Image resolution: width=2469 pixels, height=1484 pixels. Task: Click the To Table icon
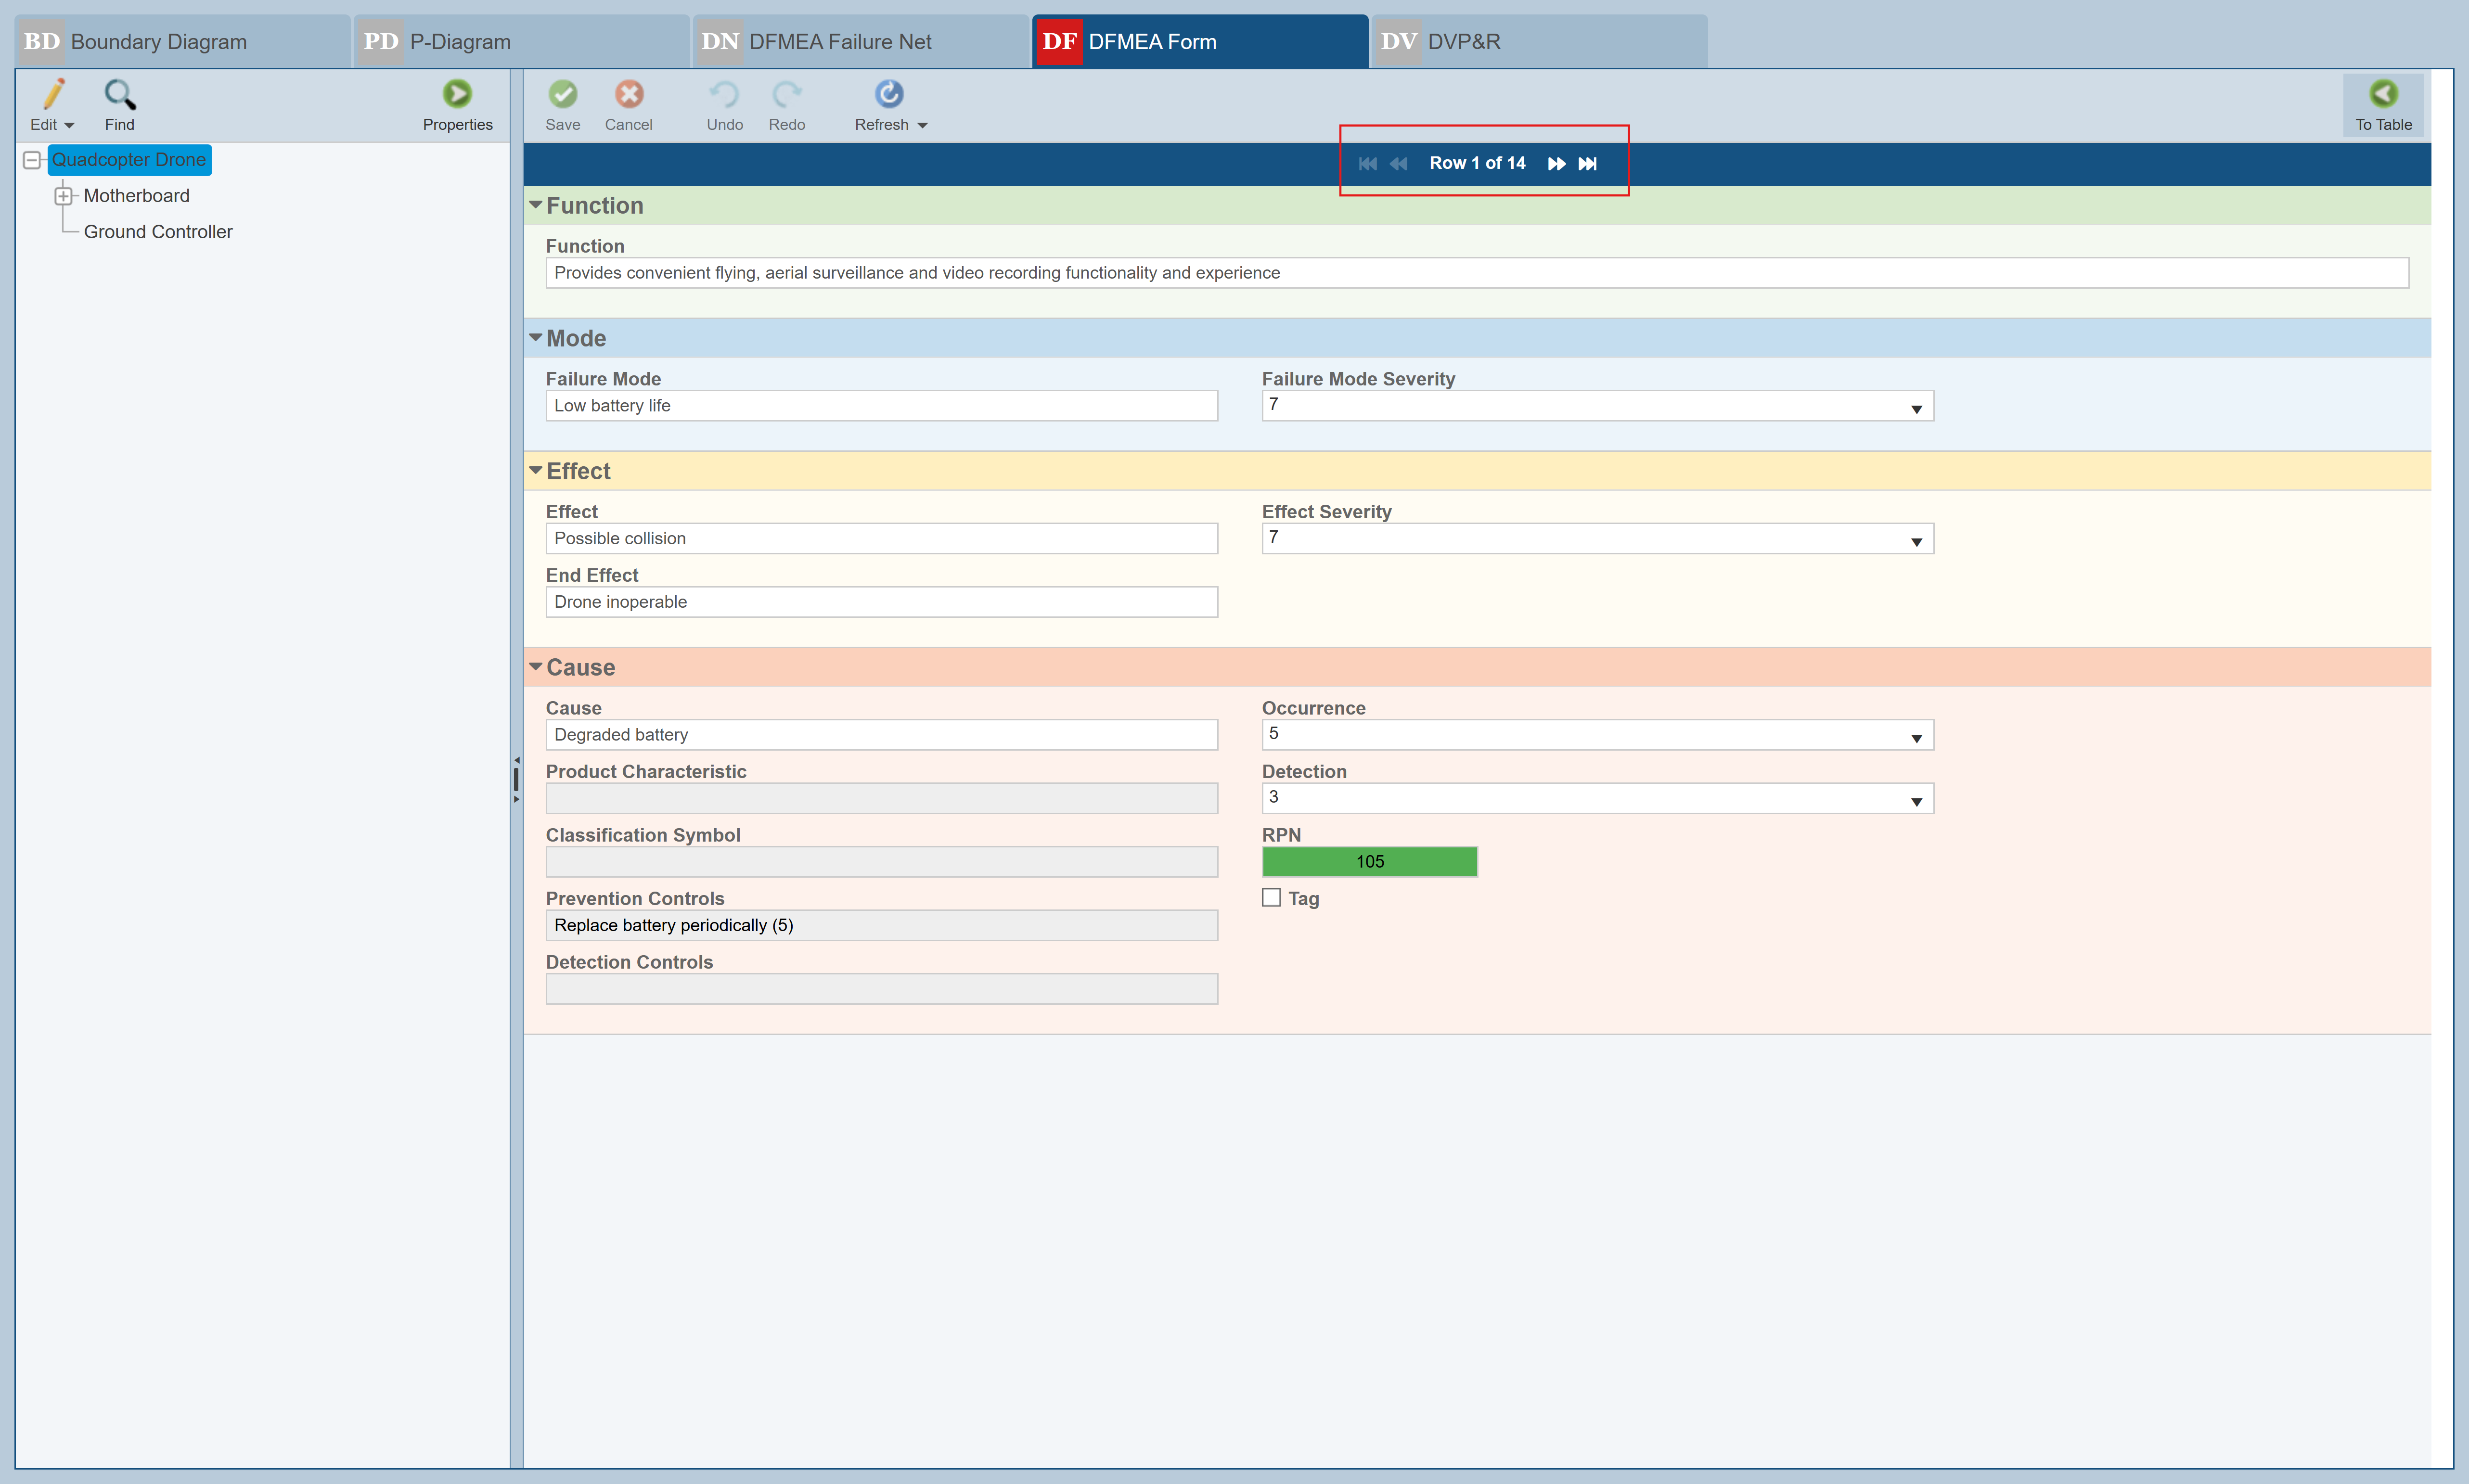click(x=2382, y=95)
